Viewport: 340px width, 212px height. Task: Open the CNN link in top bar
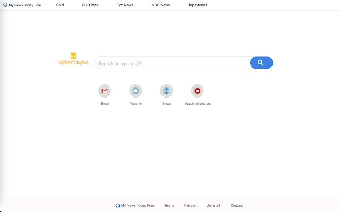point(60,5)
